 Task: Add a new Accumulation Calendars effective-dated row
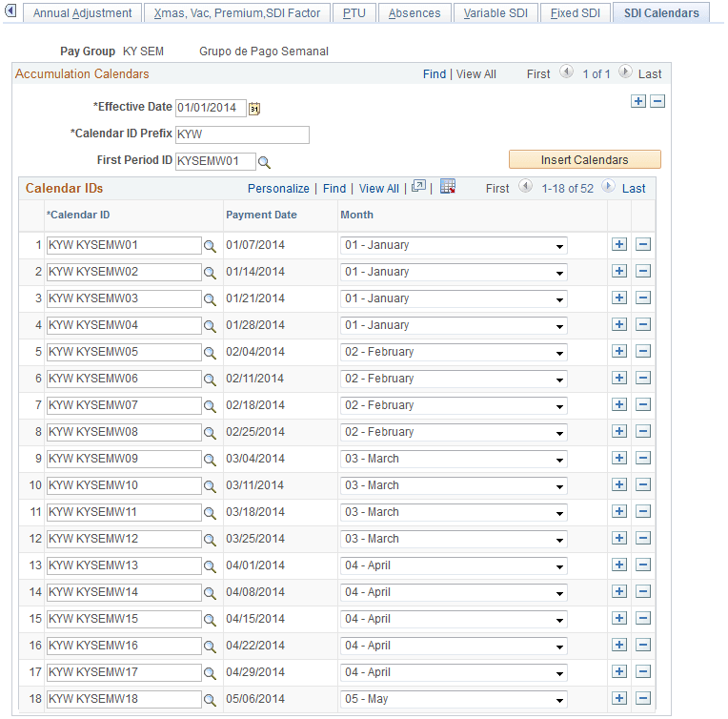pos(637,101)
